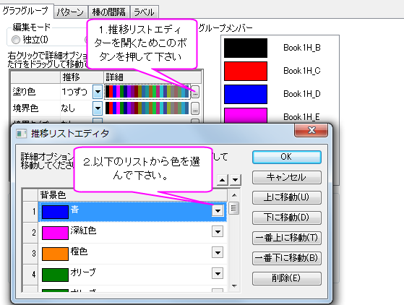Click the キャンセル button
This screenshot has width=404, height=305.
(287, 177)
